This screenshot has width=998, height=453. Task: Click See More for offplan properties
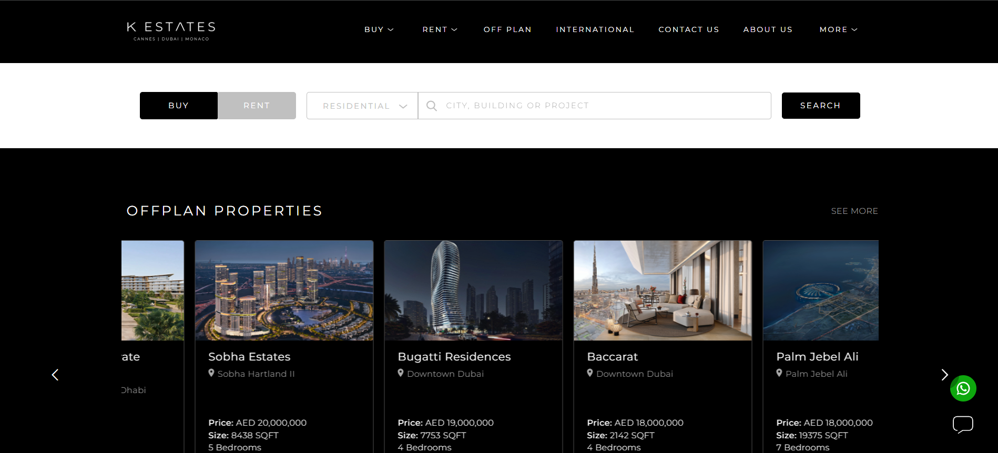click(x=854, y=211)
